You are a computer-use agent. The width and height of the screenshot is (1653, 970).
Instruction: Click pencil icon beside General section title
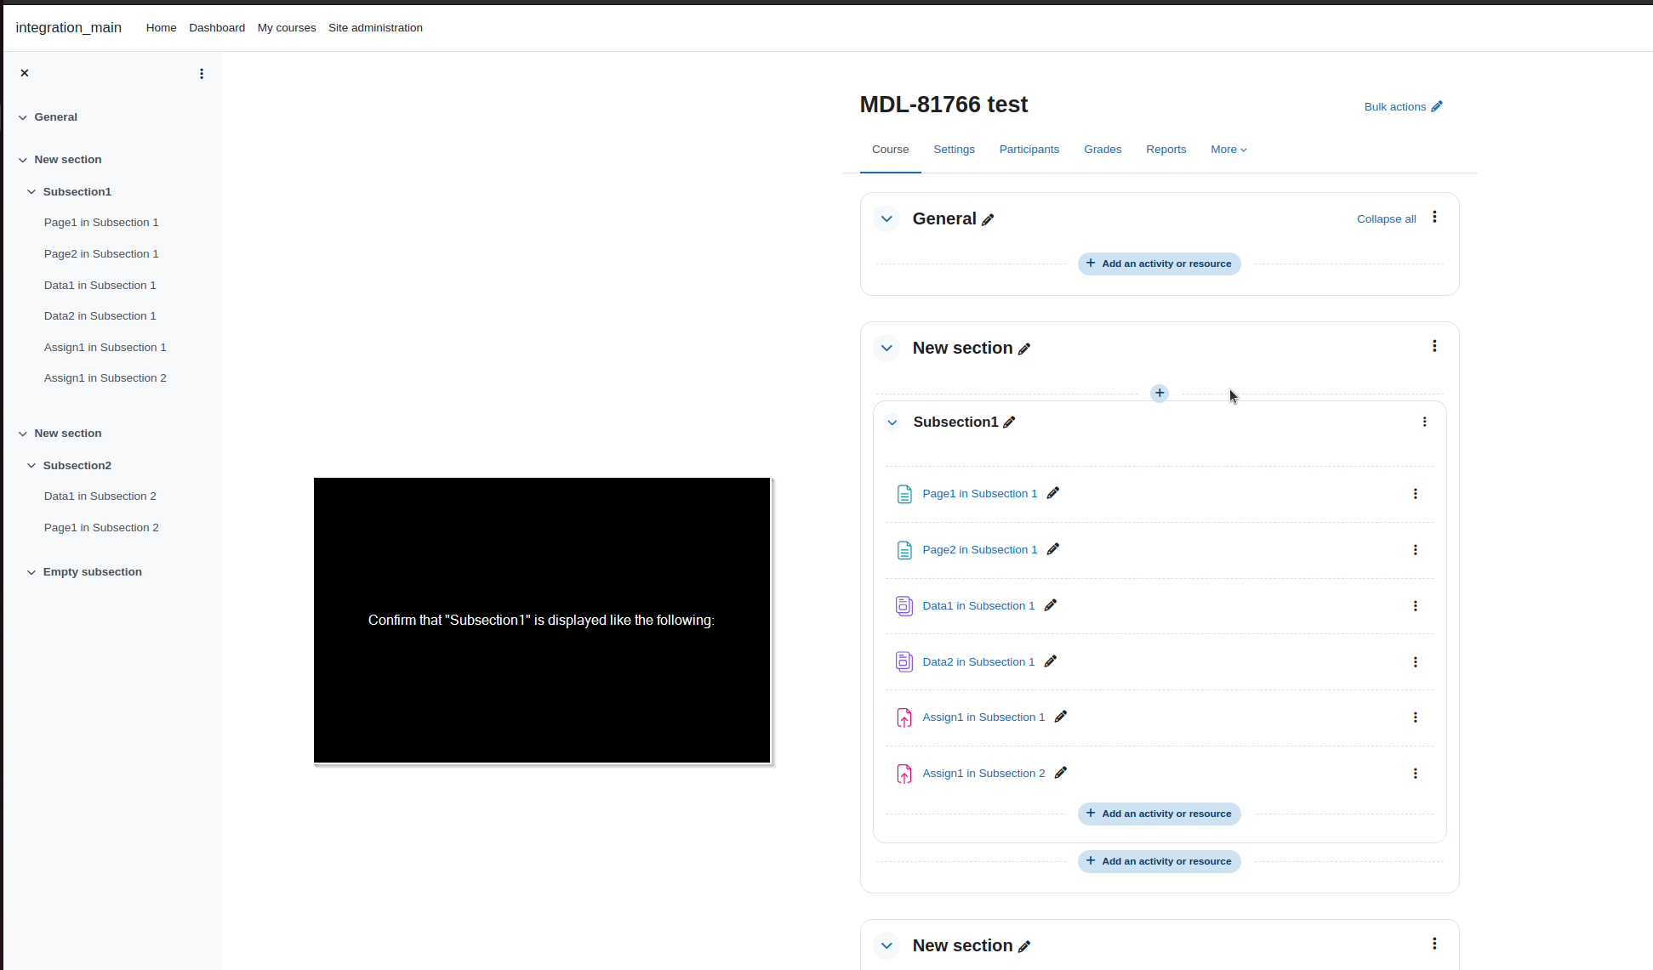[x=988, y=219]
